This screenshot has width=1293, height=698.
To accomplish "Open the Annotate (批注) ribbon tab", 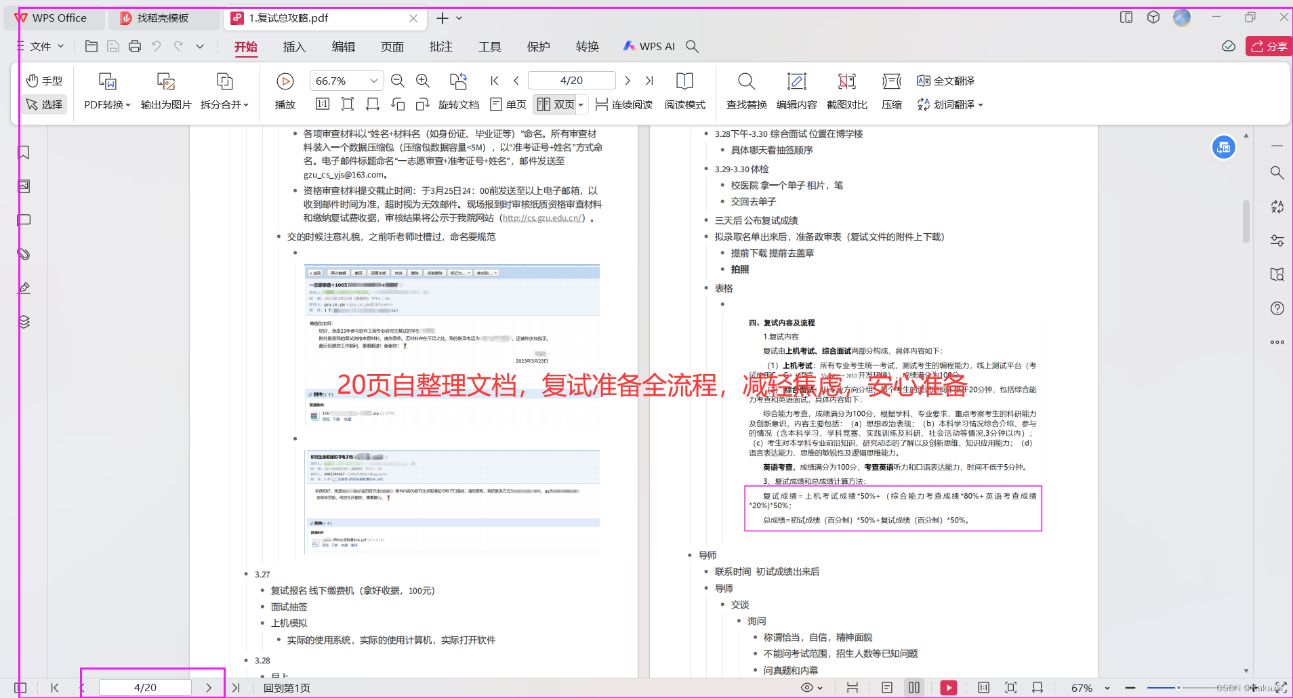I will (440, 46).
